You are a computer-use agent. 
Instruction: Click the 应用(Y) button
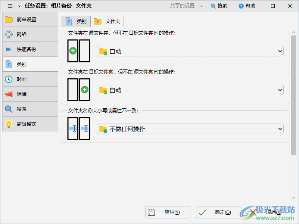tap(168, 212)
